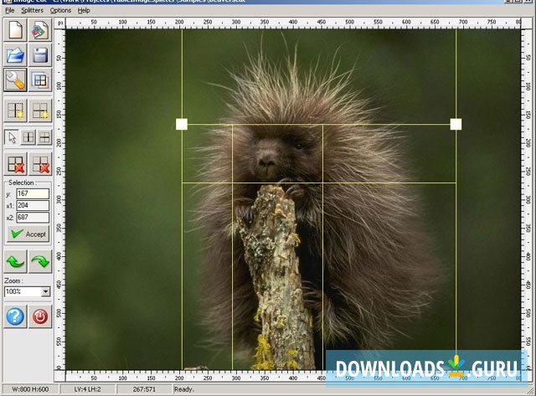The width and height of the screenshot is (536, 396).
Task: Toggle the grid view button
Action: click(39, 80)
